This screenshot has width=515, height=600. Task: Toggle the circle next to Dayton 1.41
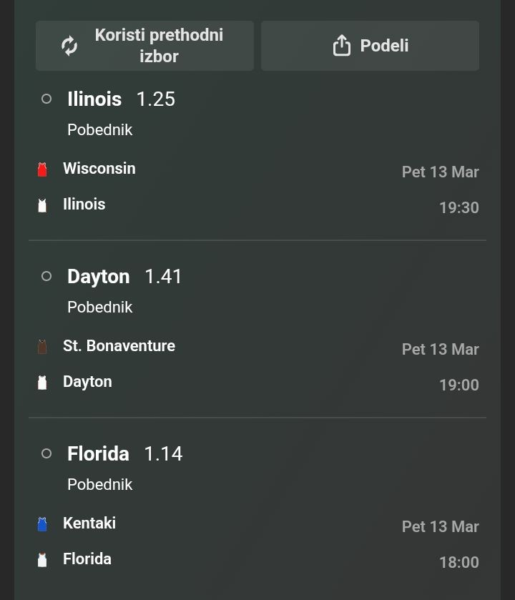tap(46, 276)
